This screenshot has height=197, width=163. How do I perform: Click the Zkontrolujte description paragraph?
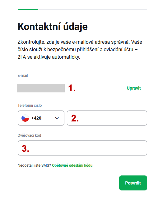(80, 50)
